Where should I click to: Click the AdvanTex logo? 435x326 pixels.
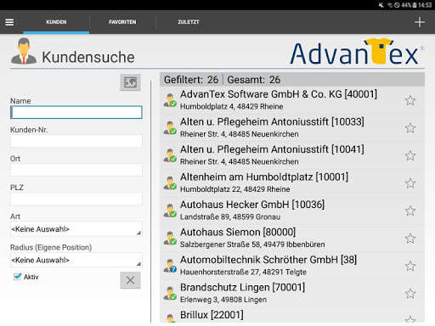pyautogui.click(x=356, y=53)
